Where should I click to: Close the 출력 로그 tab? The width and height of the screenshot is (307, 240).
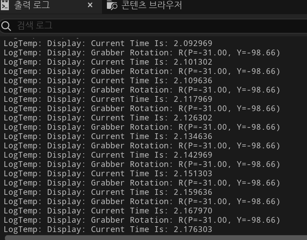coord(90,5)
